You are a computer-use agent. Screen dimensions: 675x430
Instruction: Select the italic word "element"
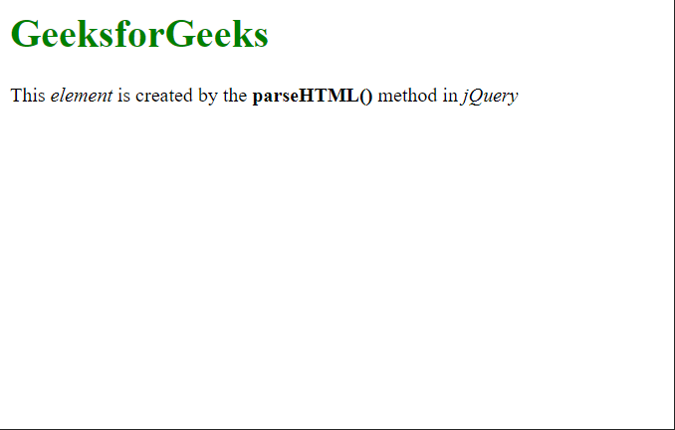coord(82,96)
